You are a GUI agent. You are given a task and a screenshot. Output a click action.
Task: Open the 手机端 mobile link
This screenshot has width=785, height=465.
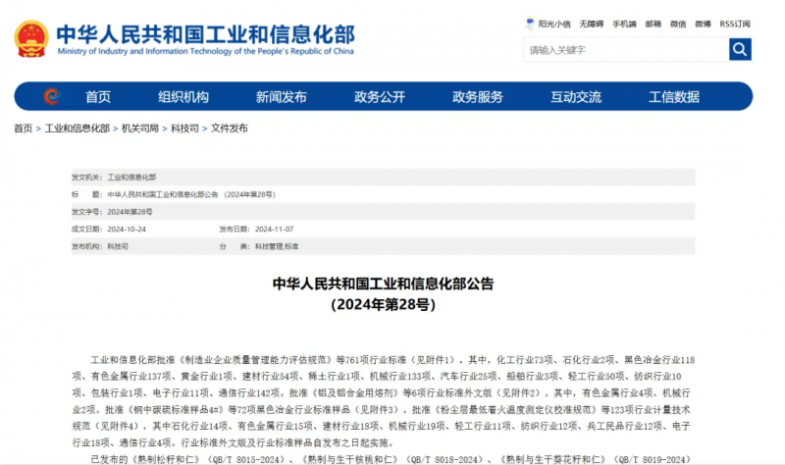point(624,24)
